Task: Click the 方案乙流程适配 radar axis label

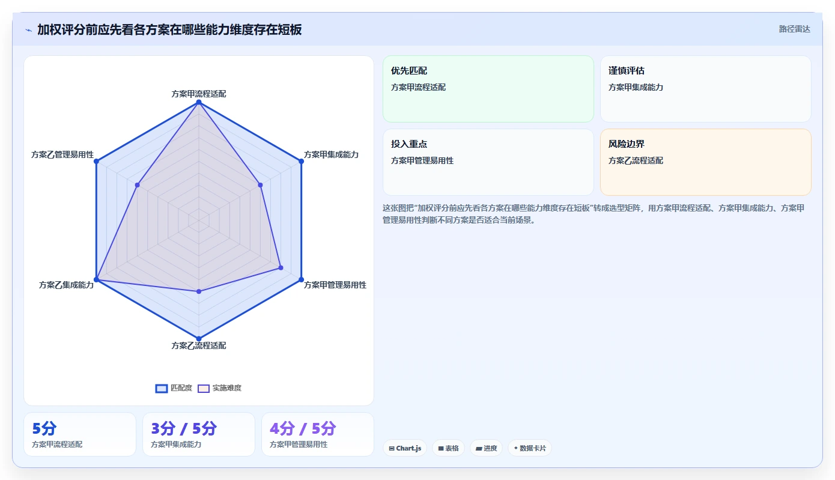Action: pyautogui.click(x=199, y=345)
